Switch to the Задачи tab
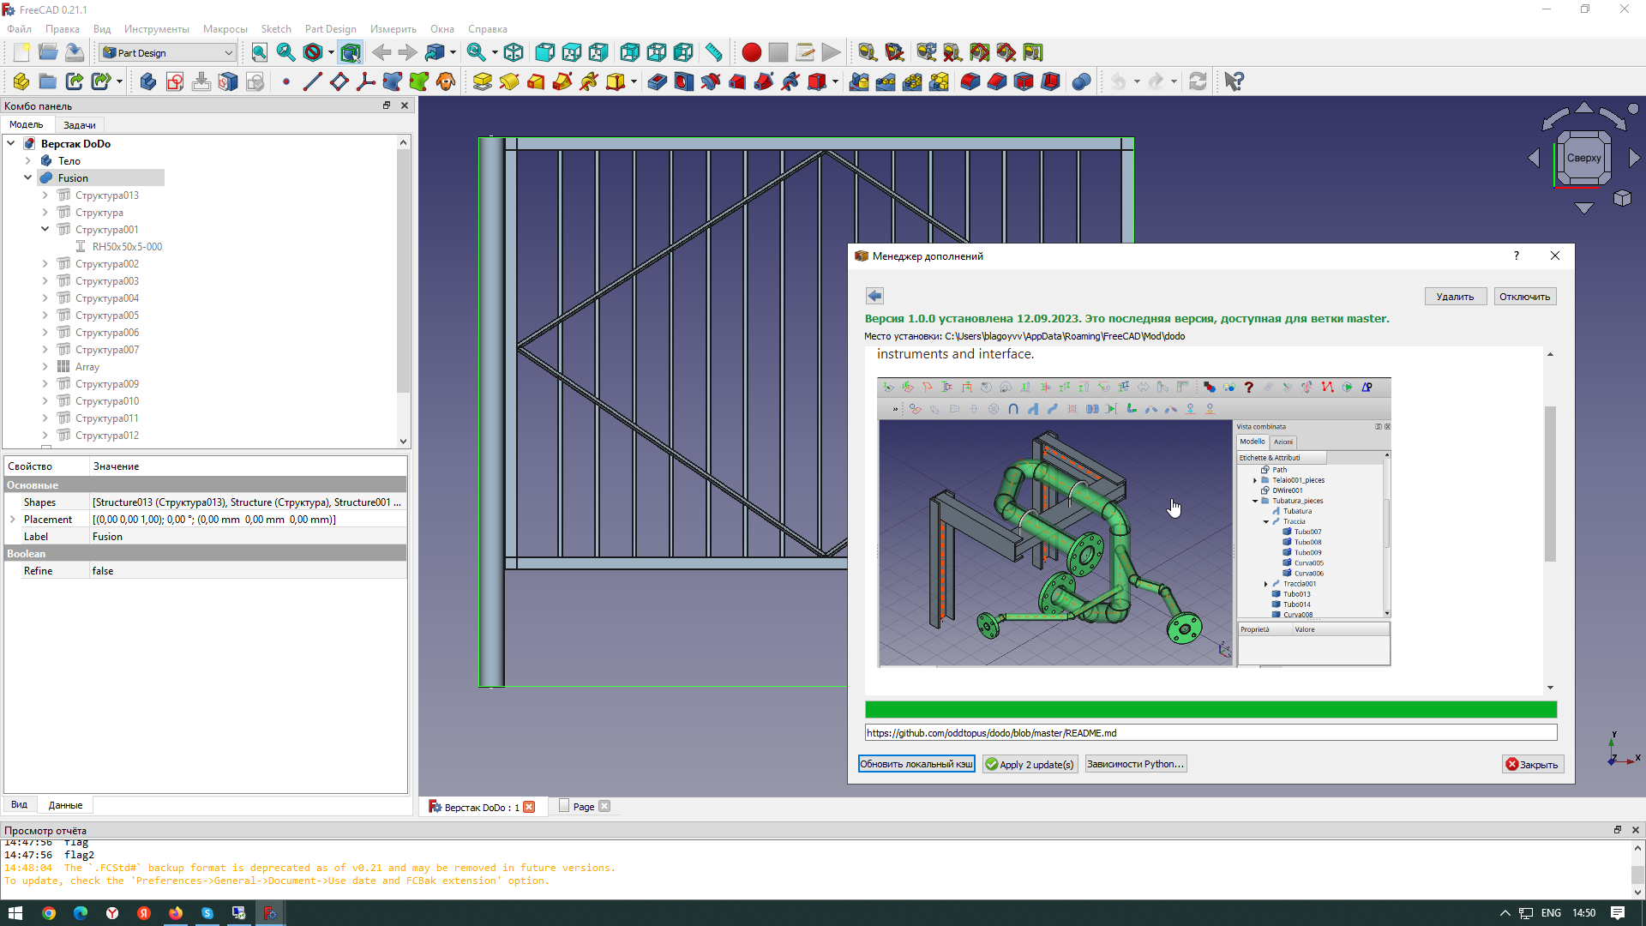Viewport: 1646px width, 926px height. (x=79, y=124)
